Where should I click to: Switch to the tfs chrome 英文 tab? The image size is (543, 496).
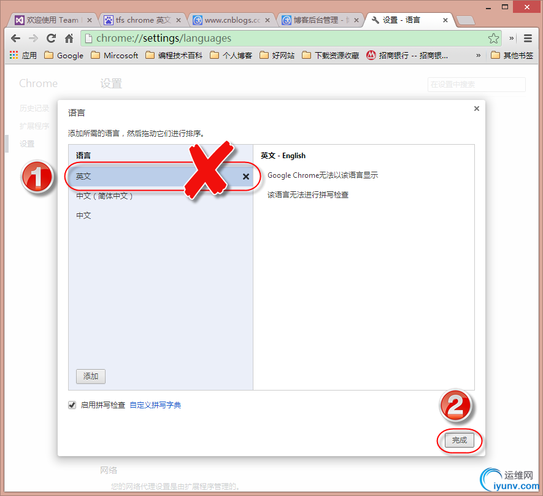click(x=142, y=20)
